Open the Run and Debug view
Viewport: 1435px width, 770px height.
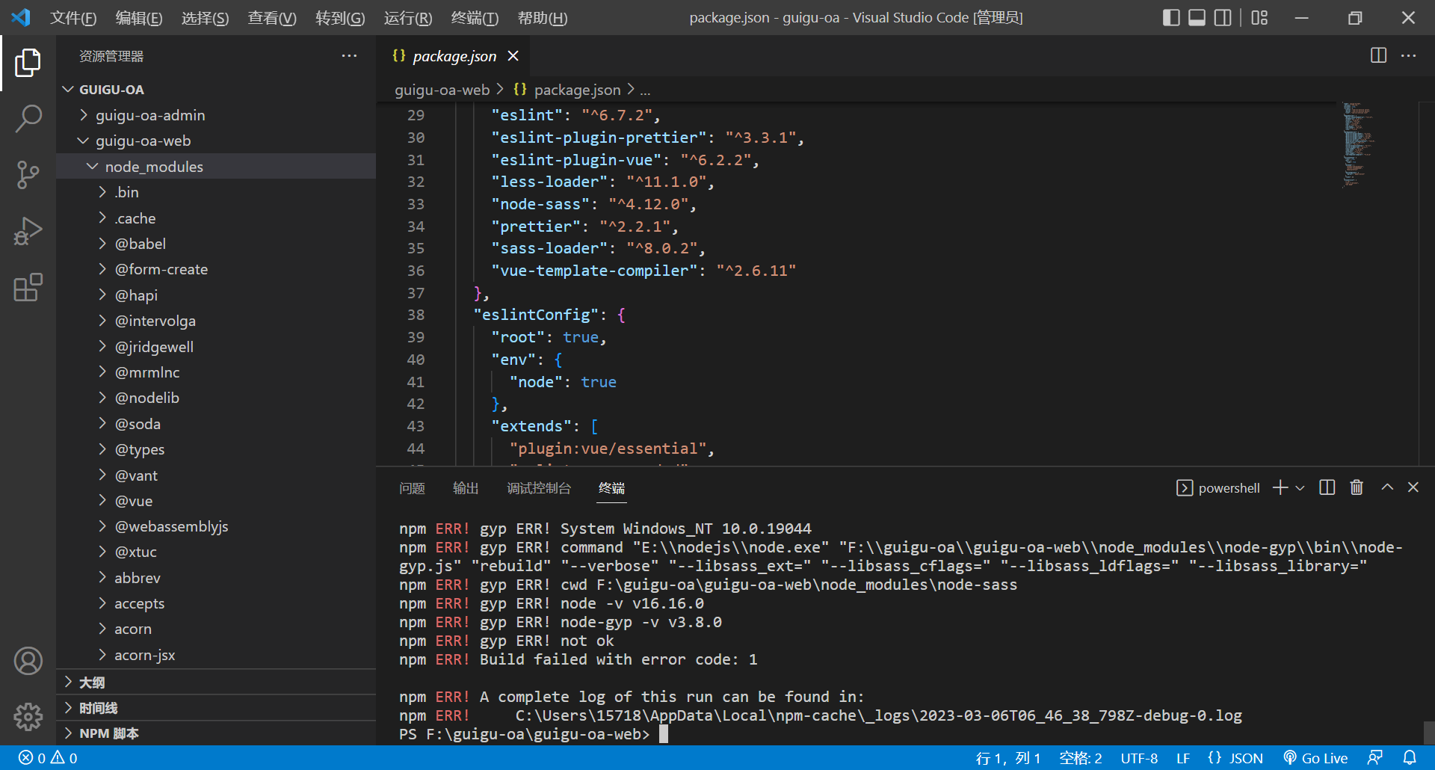tap(28, 231)
